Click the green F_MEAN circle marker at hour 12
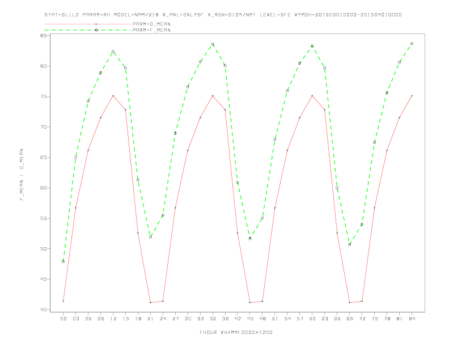The image size is (449, 347). (x=113, y=52)
